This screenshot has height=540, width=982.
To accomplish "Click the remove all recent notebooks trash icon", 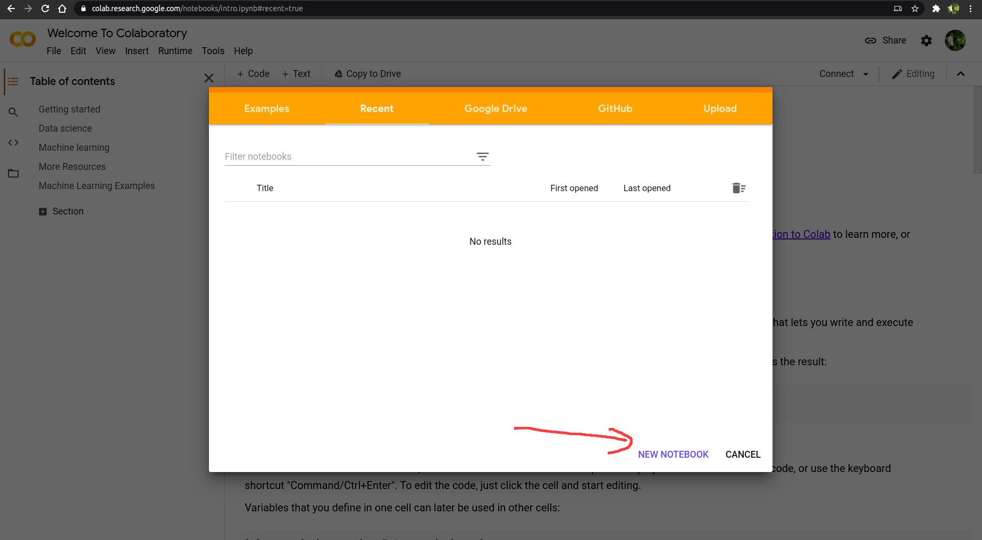I will (738, 188).
